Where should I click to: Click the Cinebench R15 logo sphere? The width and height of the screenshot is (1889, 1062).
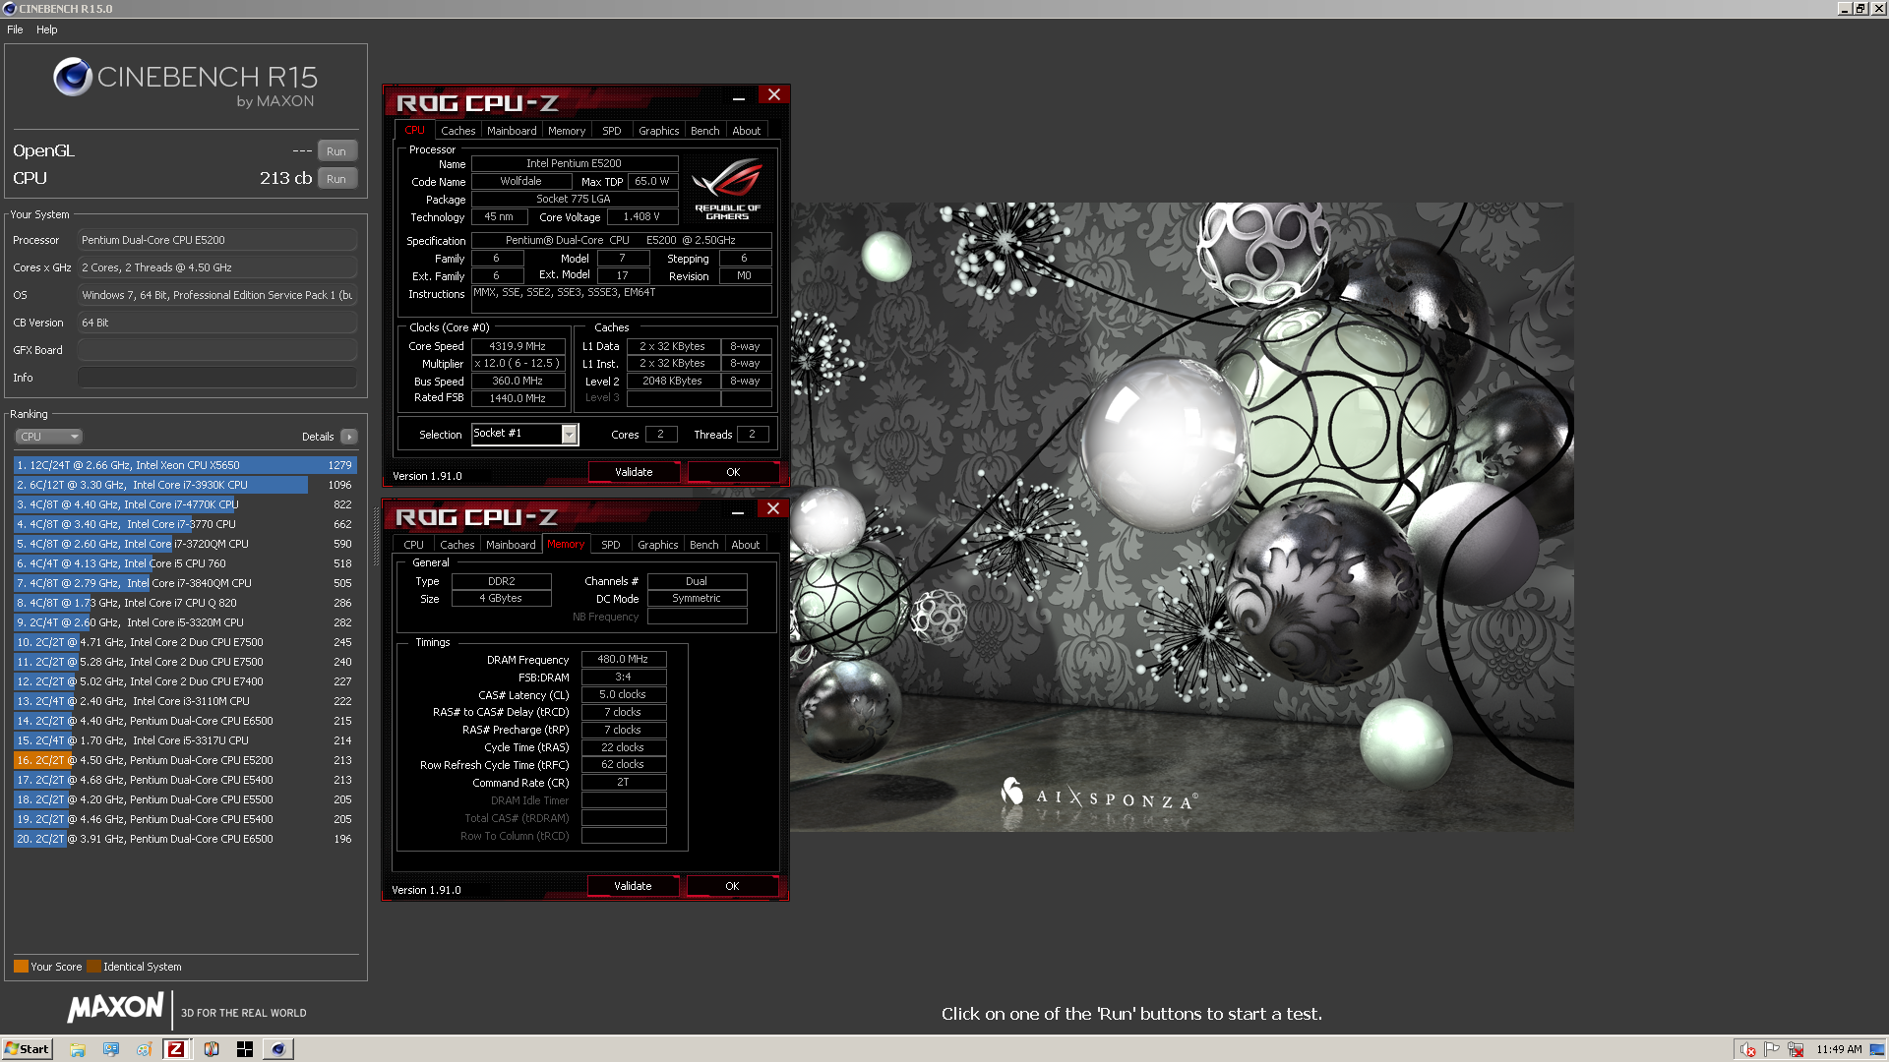tap(73, 77)
